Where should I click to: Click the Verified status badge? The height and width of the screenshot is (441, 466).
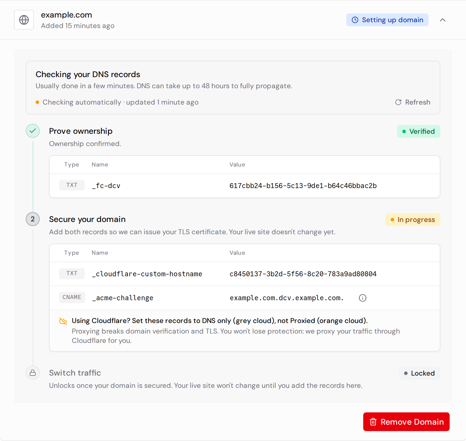[x=418, y=131]
